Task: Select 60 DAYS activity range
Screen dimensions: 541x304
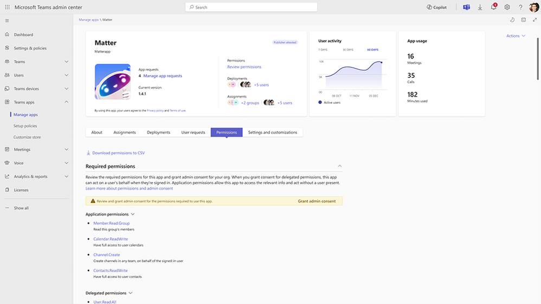Action: (372, 50)
